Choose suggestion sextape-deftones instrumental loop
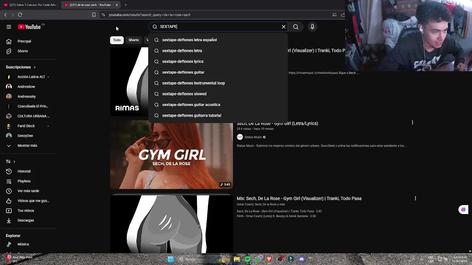Image resolution: width=472 pixels, height=265 pixels. (218, 83)
